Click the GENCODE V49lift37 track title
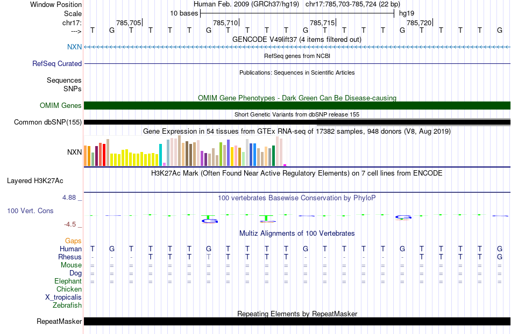This screenshot has width=511, height=334. 296,39
